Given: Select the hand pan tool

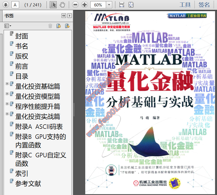Looking at the screenshot, I should click(x=62, y=5).
